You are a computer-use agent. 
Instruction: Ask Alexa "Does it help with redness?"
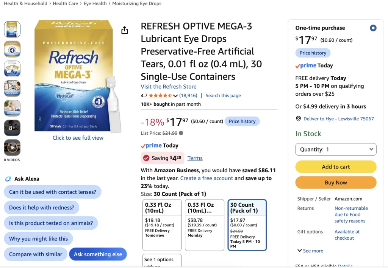[x=42, y=207]
